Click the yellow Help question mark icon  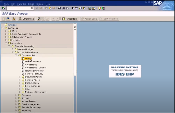click(99, 8)
